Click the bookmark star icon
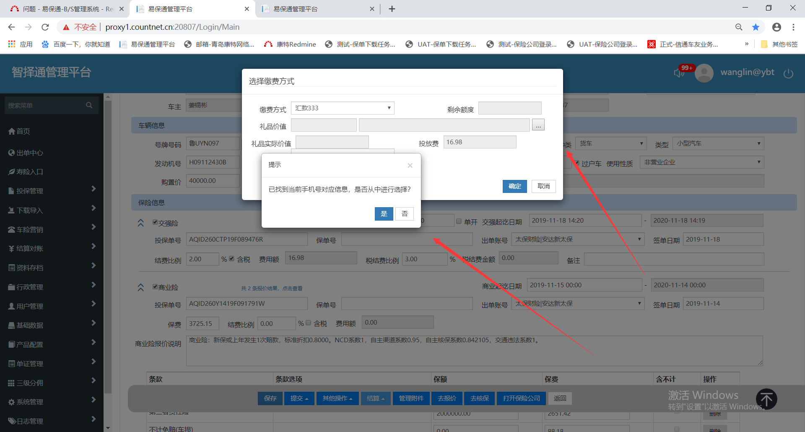 point(756,27)
